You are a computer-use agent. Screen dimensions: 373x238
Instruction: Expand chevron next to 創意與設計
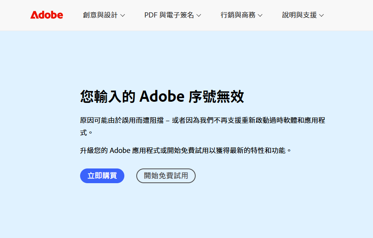click(122, 15)
